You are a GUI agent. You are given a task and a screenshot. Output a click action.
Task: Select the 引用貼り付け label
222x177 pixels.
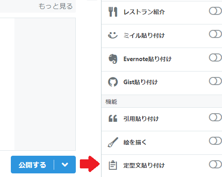[x=141, y=119]
